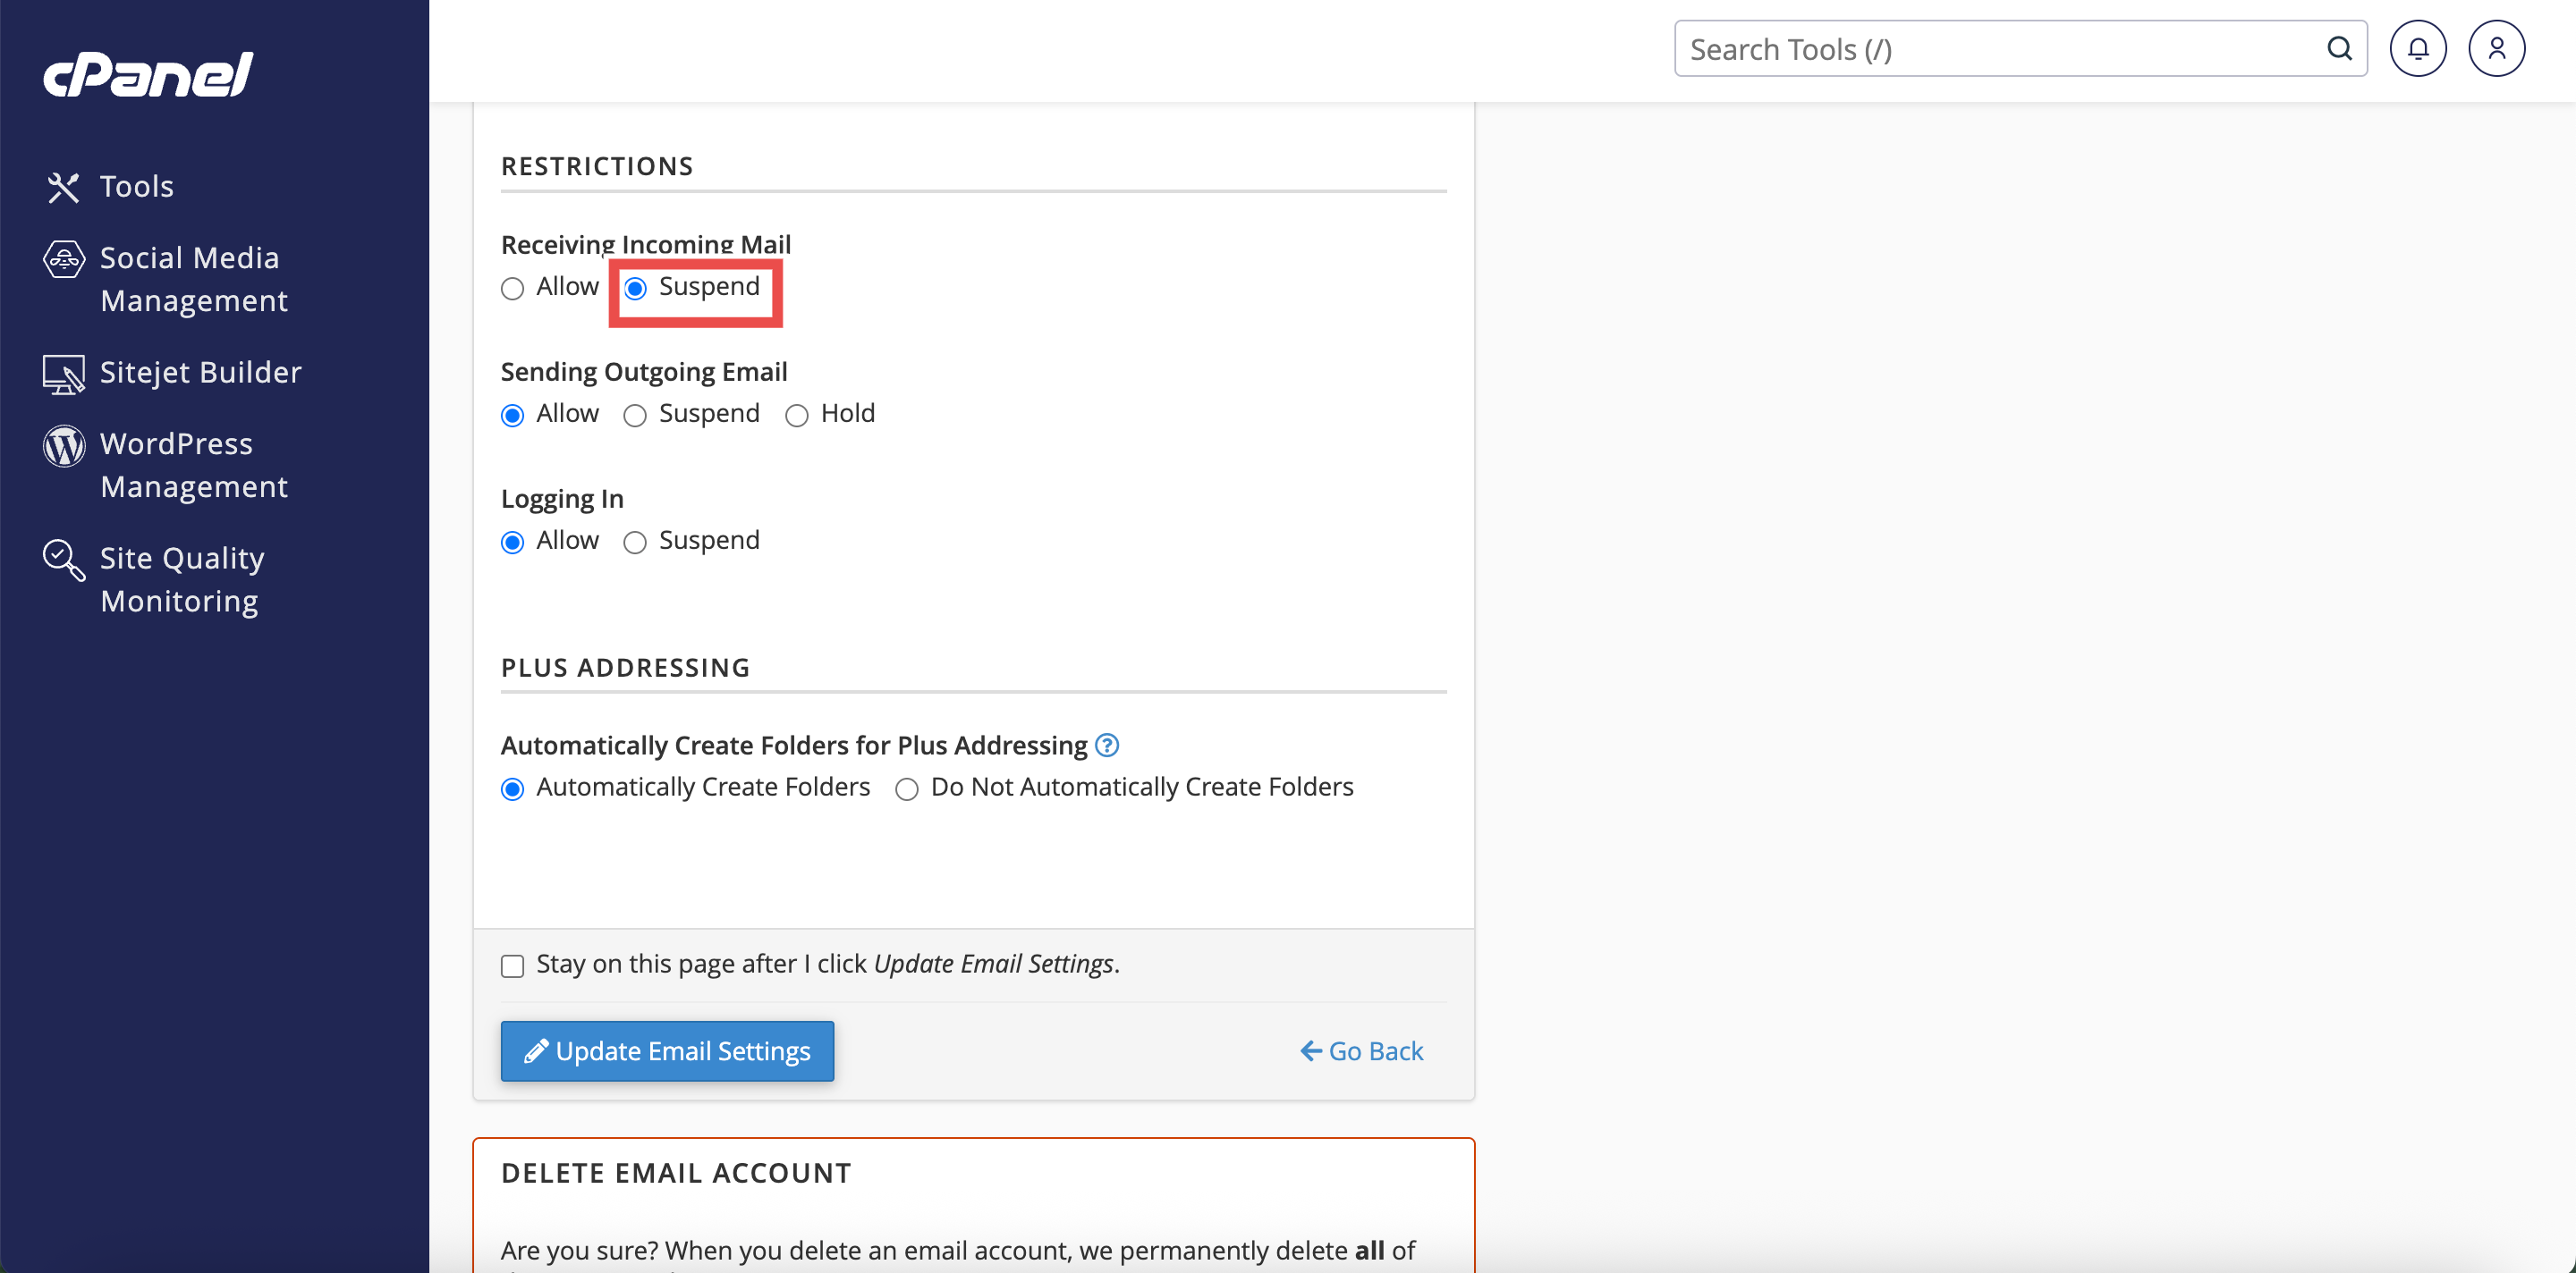Click the cPanel logo
This screenshot has width=2576, height=1273.
pos(148,75)
